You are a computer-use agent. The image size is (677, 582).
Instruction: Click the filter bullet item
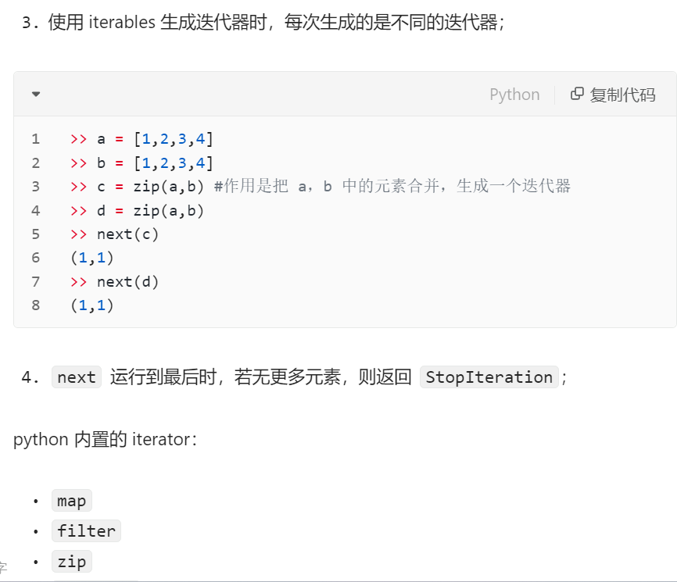click(x=86, y=531)
